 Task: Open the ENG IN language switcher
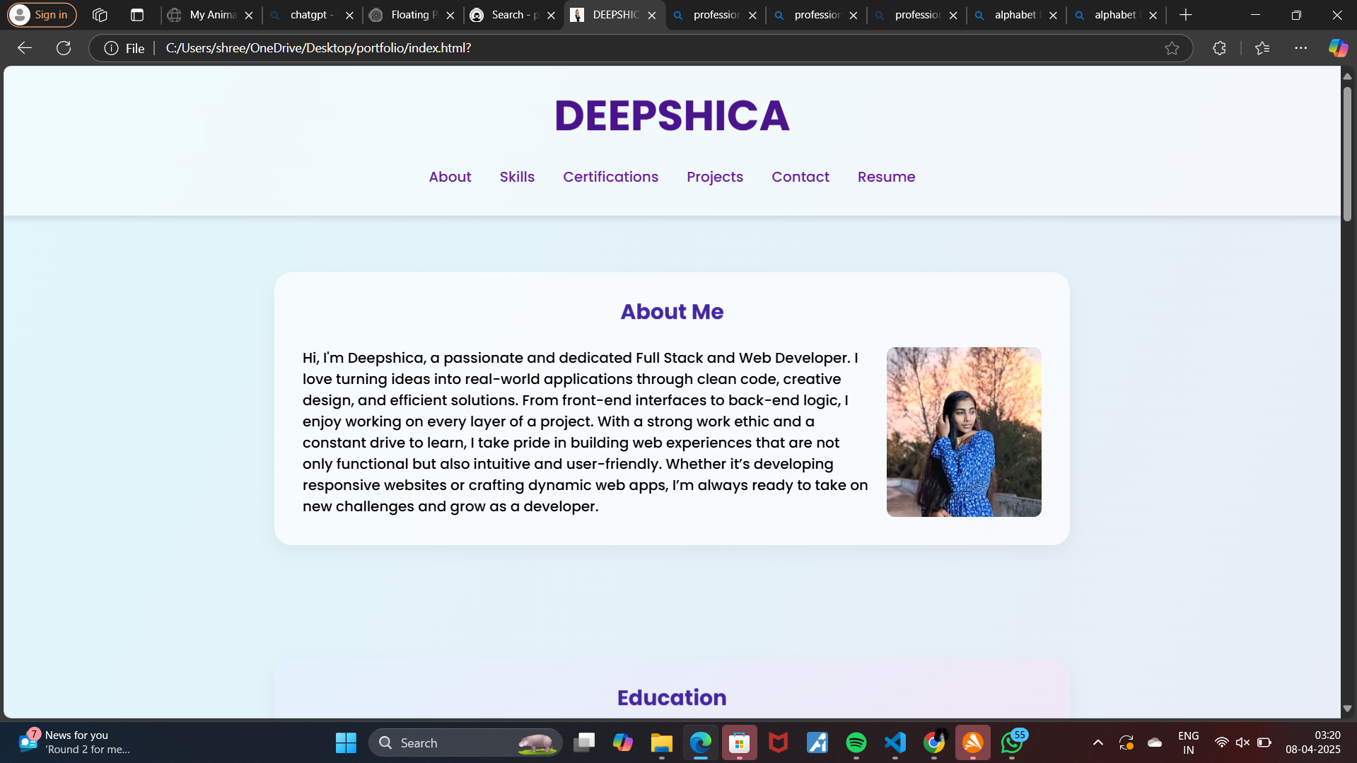pos(1188,742)
